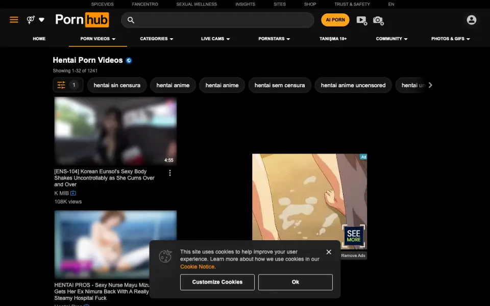Image resolution: width=490 pixels, height=306 pixels.
Task: Click the cookie icon in the banner
Action: pos(165,257)
